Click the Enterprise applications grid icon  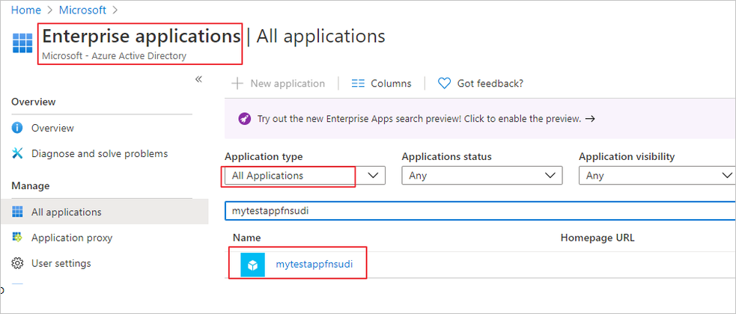coord(22,44)
